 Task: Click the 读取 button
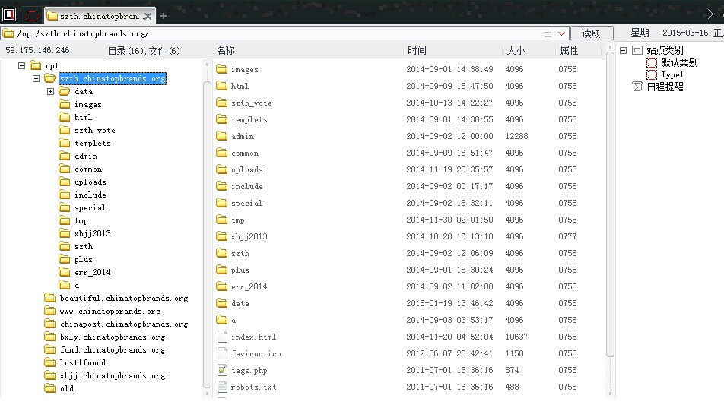click(592, 33)
